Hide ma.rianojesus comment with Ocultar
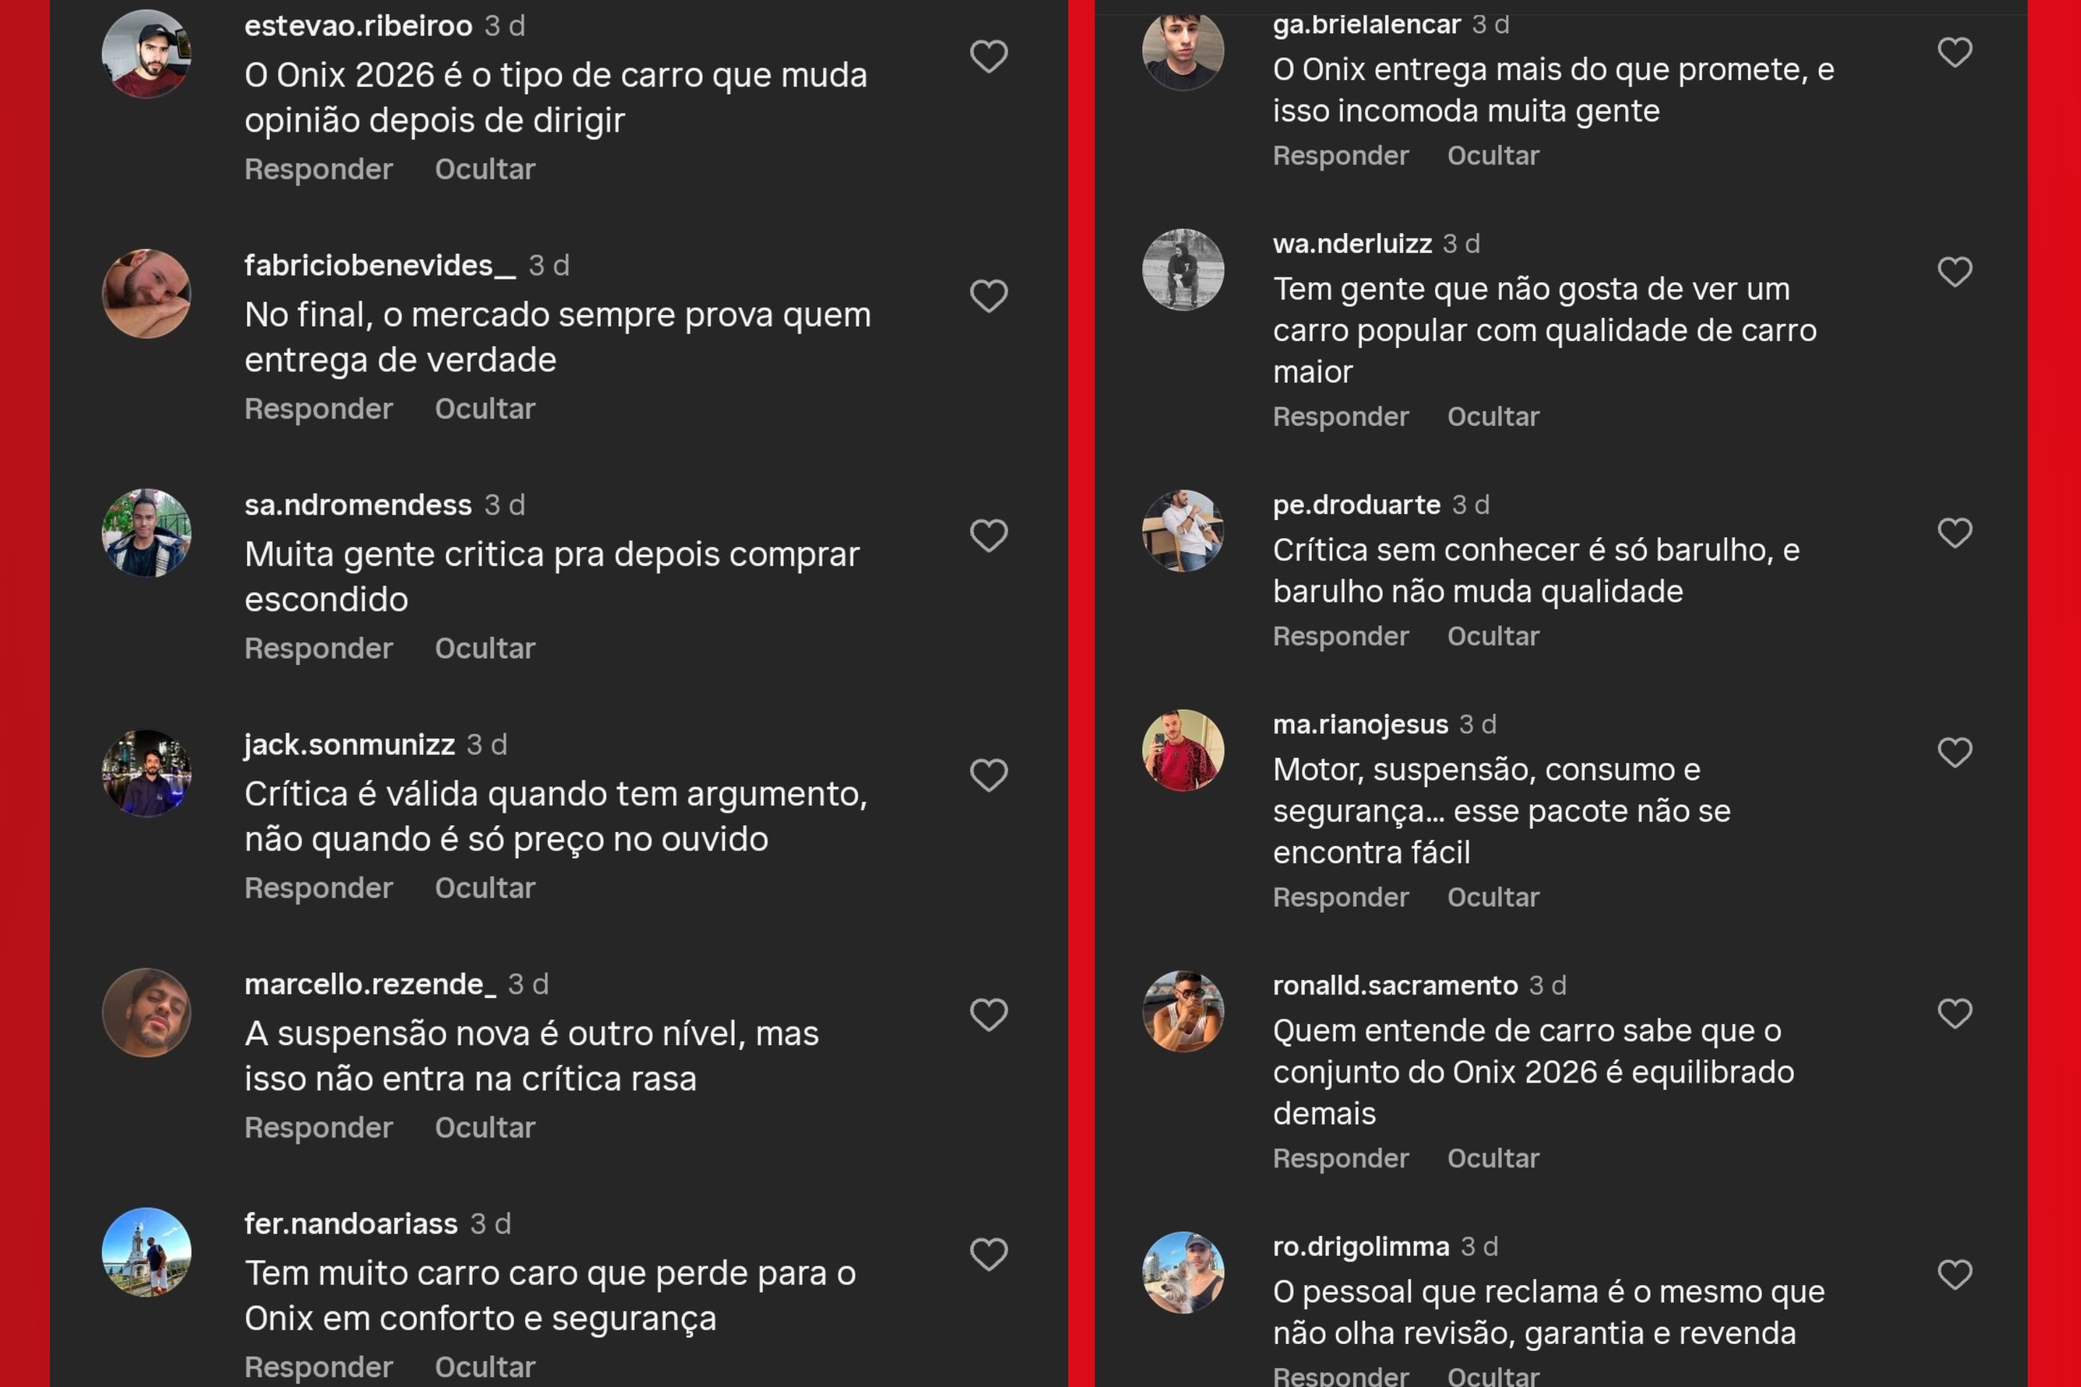Viewport: 2081px width, 1387px height. (x=1493, y=897)
